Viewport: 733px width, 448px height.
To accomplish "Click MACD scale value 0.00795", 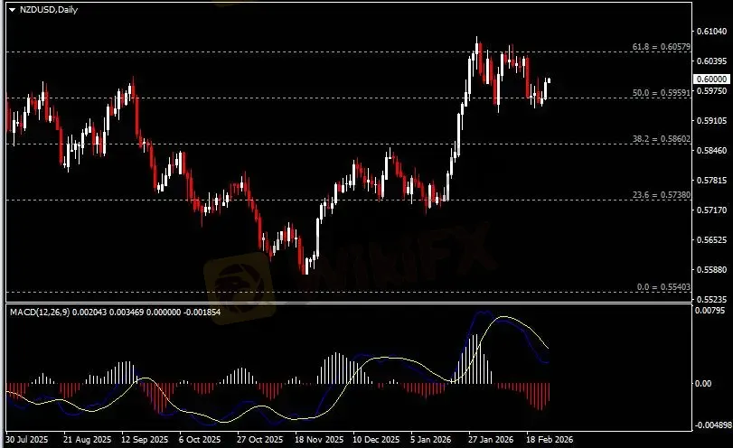I will pos(710,310).
